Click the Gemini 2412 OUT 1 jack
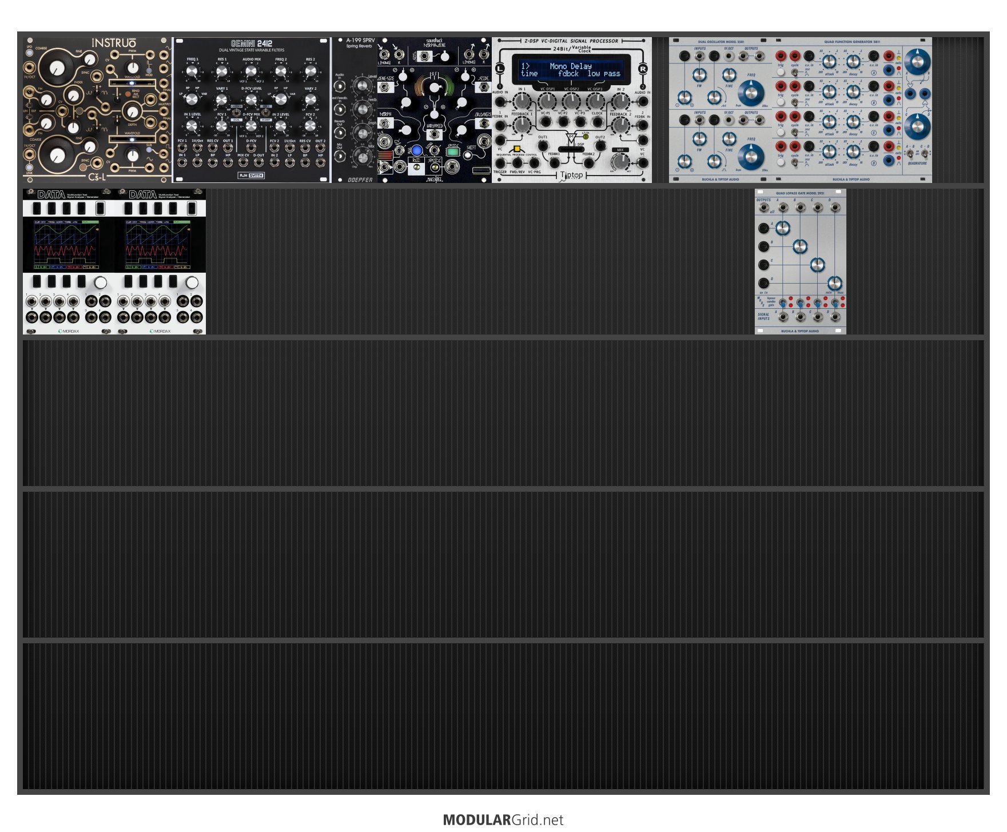Viewport: 1007px width, 832px height. 228,148
